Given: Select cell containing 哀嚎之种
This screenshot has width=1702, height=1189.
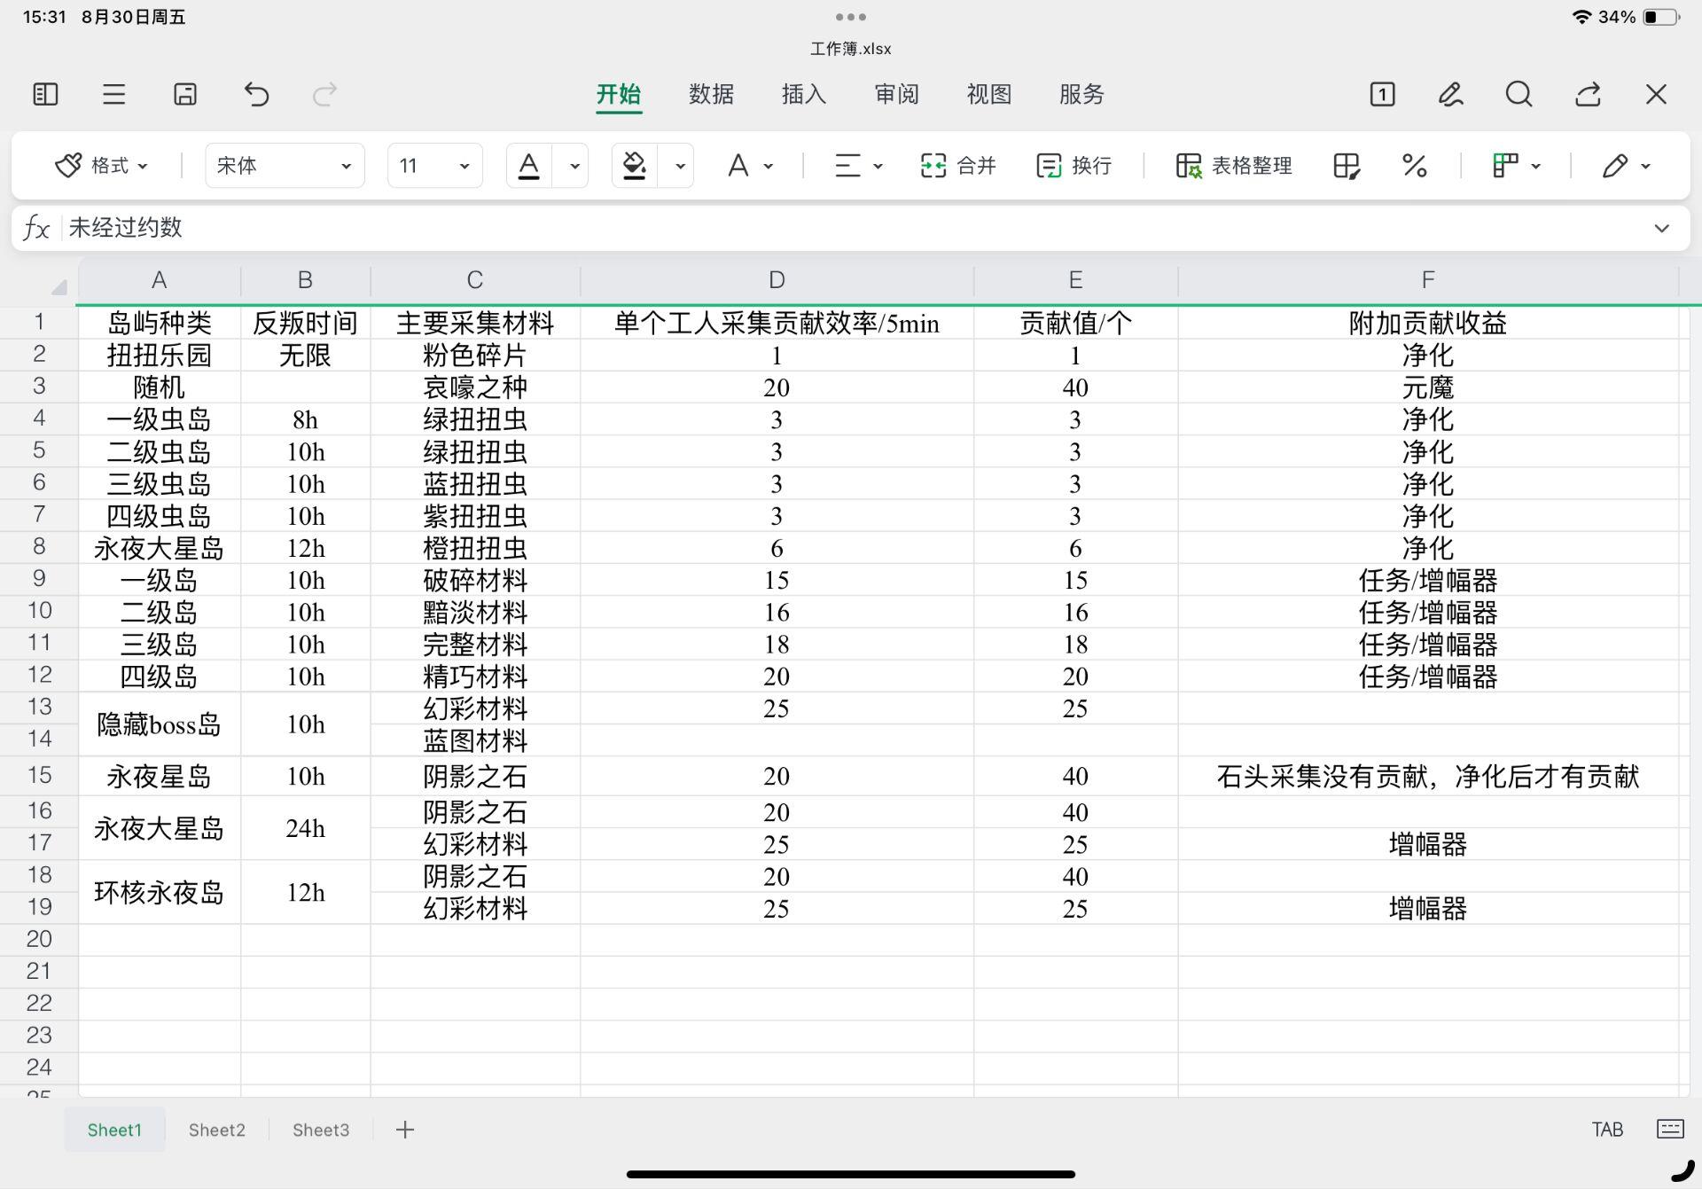Looking at the screenshot, I should pyautogui.click(x=475, y=387).
